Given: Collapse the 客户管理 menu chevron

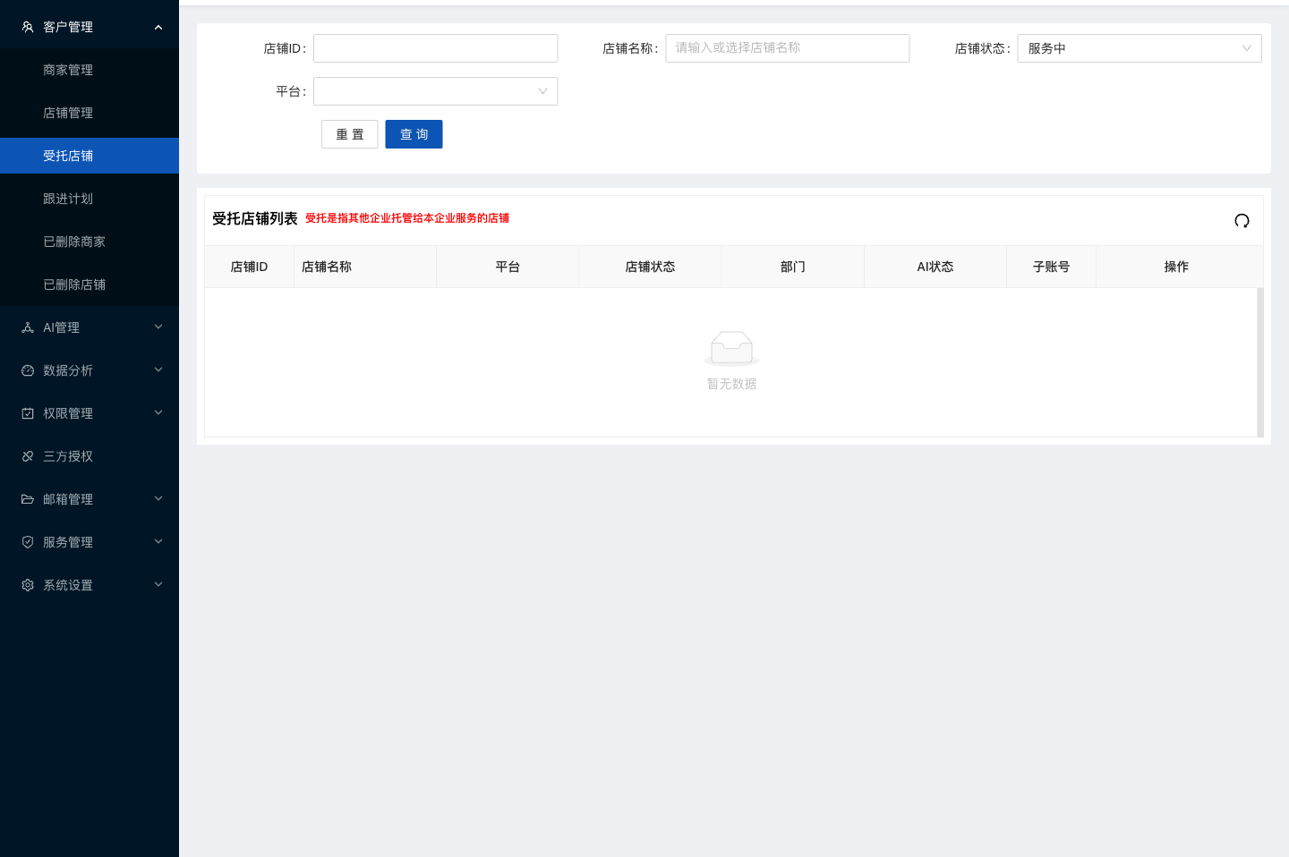Looking at the screenshot, I should point(158,27).
